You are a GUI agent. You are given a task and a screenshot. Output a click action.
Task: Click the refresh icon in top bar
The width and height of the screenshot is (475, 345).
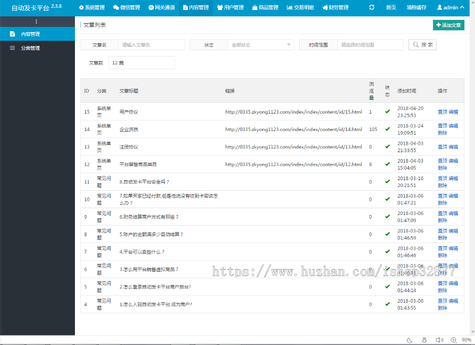(371, 7)
